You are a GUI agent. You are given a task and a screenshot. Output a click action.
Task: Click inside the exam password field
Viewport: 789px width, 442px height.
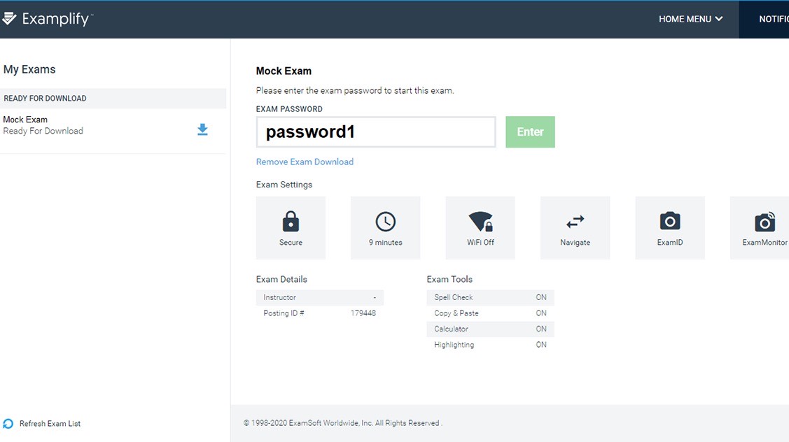(375, 131)
